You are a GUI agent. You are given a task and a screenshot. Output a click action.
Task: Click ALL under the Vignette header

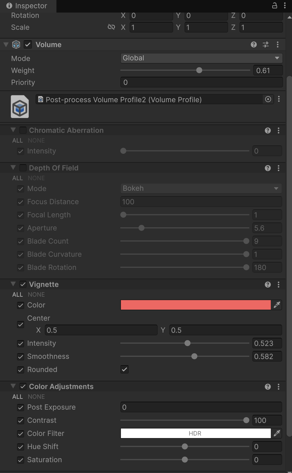tap(17, 294)
